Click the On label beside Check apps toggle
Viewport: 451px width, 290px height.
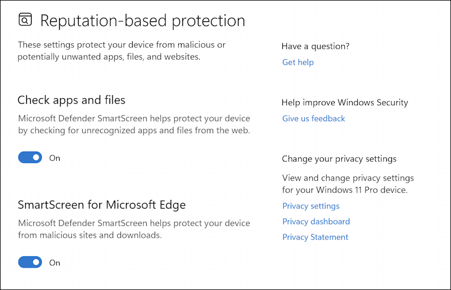coord(55,158)
